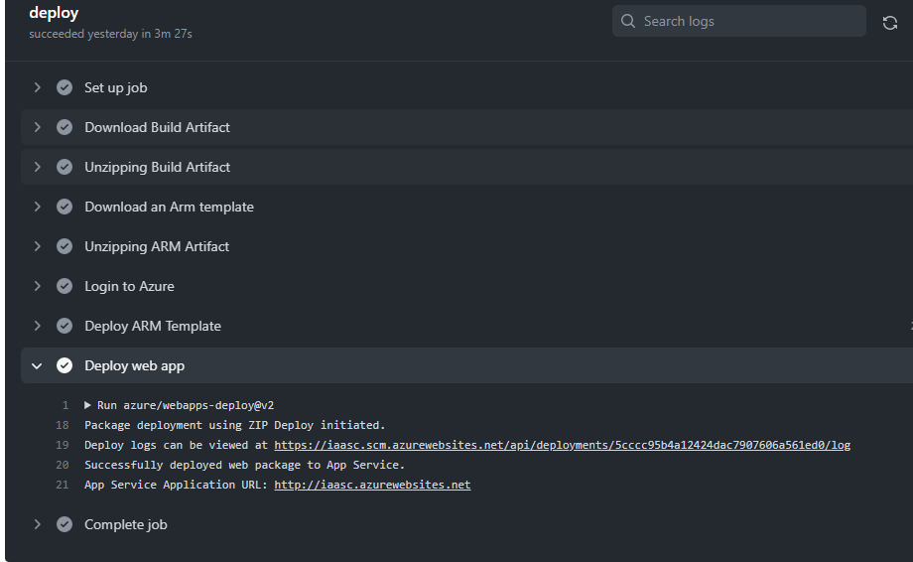Expand the Set up job step

[x=38, y=87]
